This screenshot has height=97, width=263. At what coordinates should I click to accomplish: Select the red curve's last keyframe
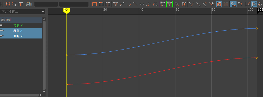coord(257,58)
